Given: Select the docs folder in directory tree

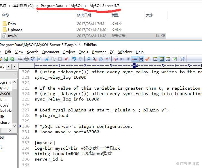Looking at the screenshot, I should [4, 105].
